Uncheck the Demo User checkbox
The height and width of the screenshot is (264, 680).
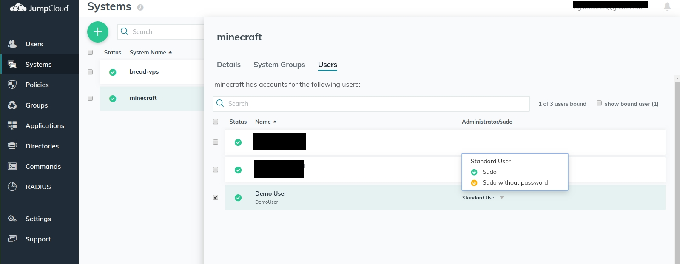(216, 197)
